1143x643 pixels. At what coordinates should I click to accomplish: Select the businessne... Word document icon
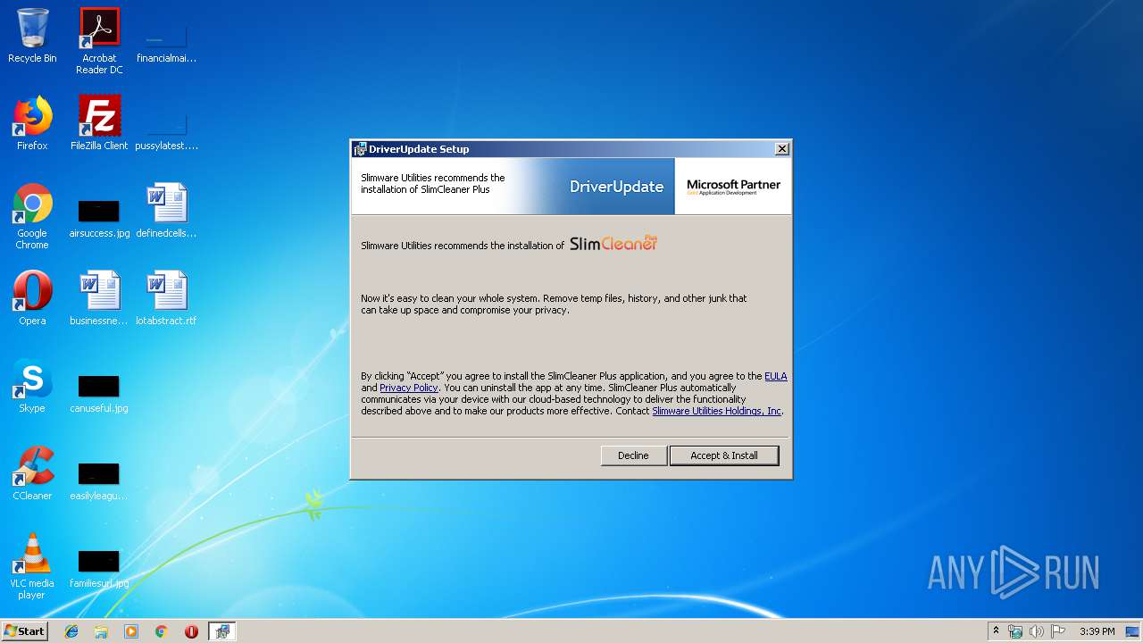click(x=99, y=298)
